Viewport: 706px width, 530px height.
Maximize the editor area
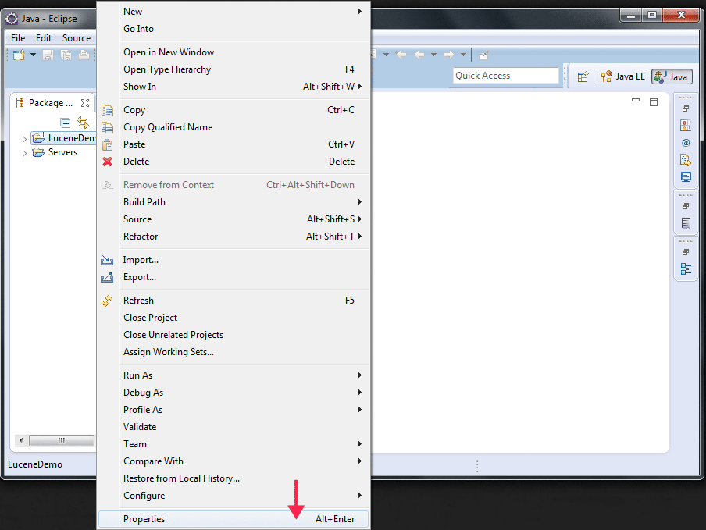[654, 102]
